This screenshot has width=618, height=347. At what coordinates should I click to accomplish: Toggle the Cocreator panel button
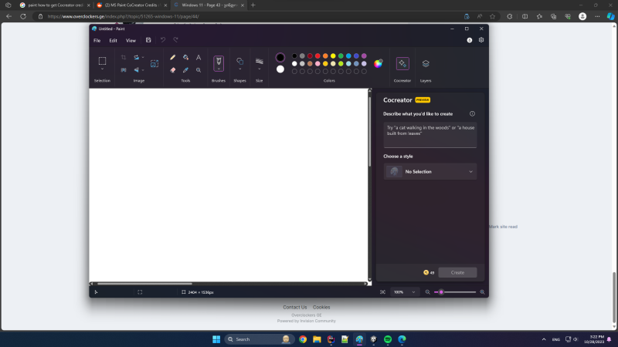(402, 64)
